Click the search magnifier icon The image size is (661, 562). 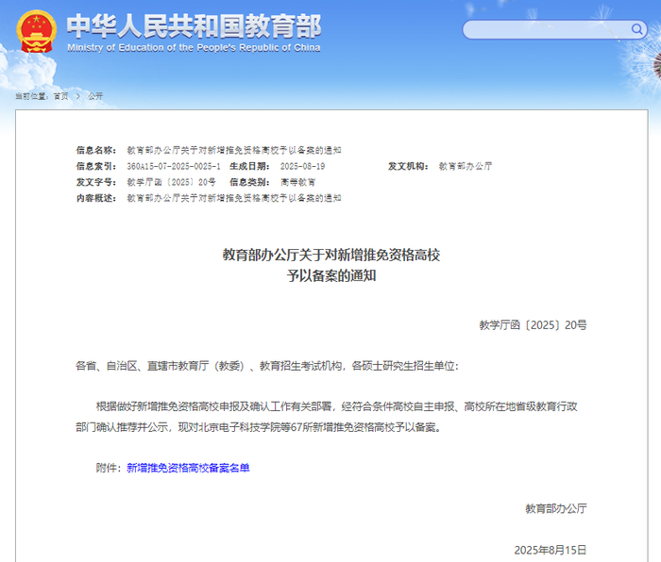[x=636, y=29]
